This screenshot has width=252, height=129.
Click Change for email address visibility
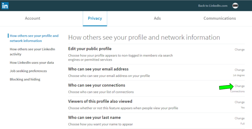[239, 70]
